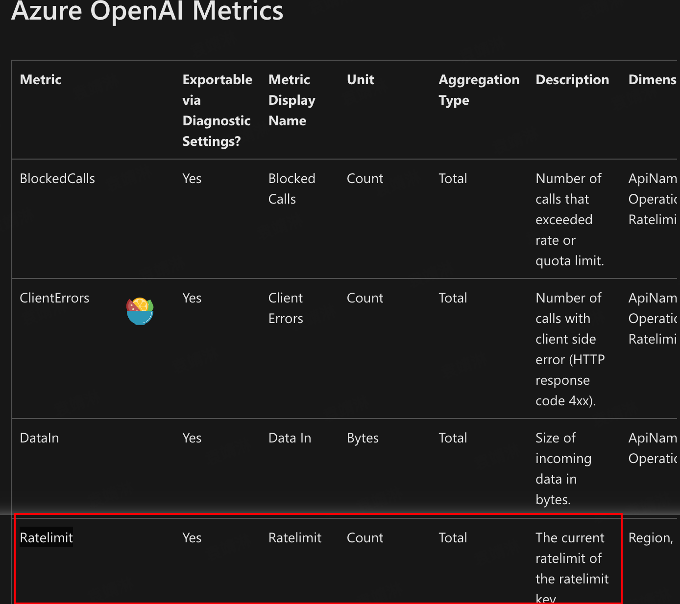The width and height of the screenshot is (680, 604).
Task: Click the highlighted Ratelimit metric name
Action: click(47, 538)
